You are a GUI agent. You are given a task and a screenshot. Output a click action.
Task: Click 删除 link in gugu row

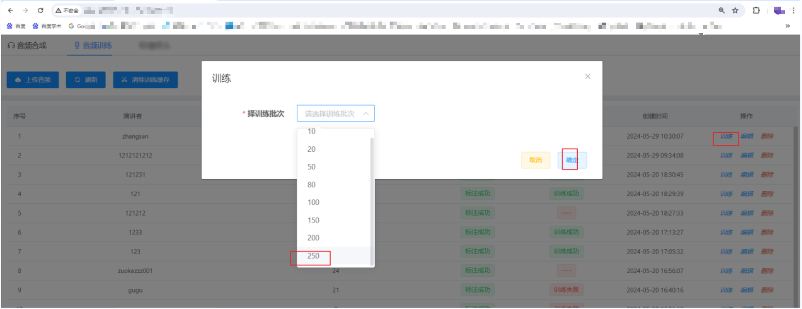coord(767,290)
